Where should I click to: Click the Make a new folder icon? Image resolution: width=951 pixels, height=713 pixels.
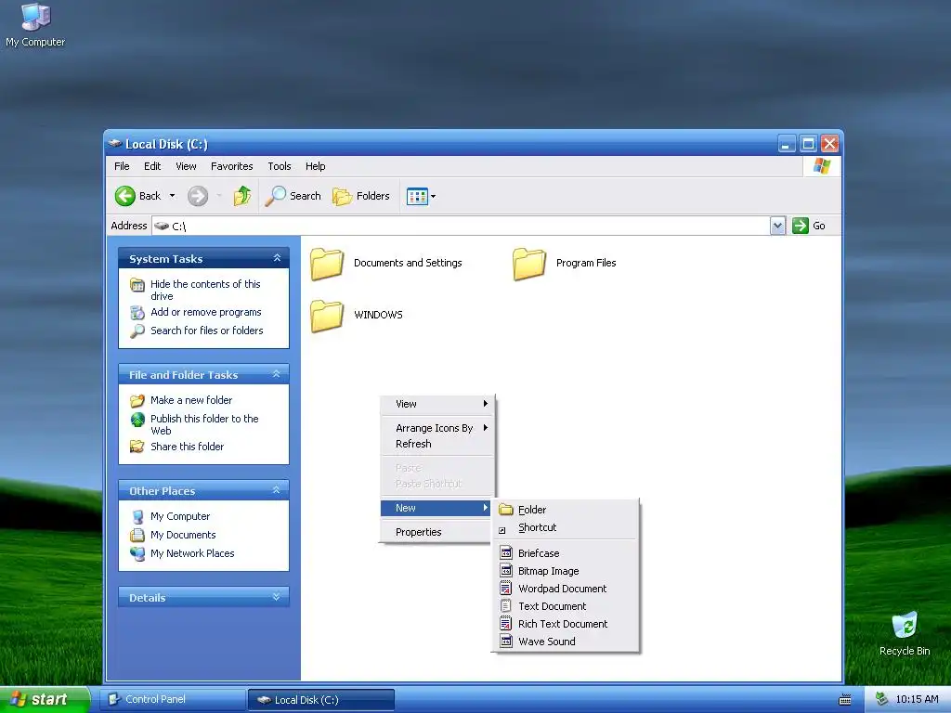tap(137, 400)
